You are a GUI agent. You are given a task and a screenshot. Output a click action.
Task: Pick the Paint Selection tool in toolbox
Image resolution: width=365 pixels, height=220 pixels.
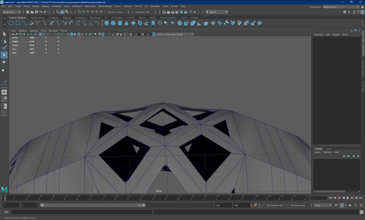(4, 48)
